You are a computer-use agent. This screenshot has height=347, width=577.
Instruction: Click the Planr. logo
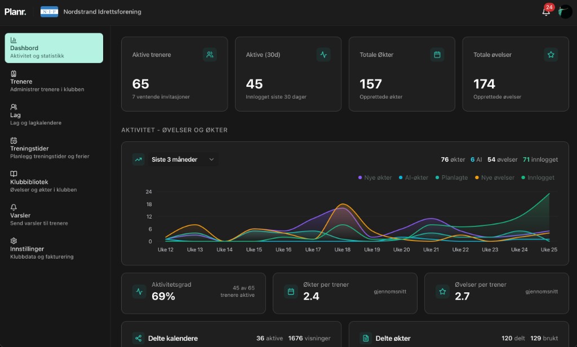pyautogui.click(x=15, y=12)
